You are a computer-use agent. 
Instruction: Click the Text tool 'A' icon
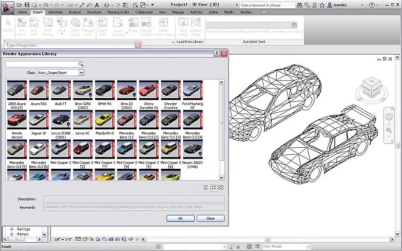click(x=97, y=5)
